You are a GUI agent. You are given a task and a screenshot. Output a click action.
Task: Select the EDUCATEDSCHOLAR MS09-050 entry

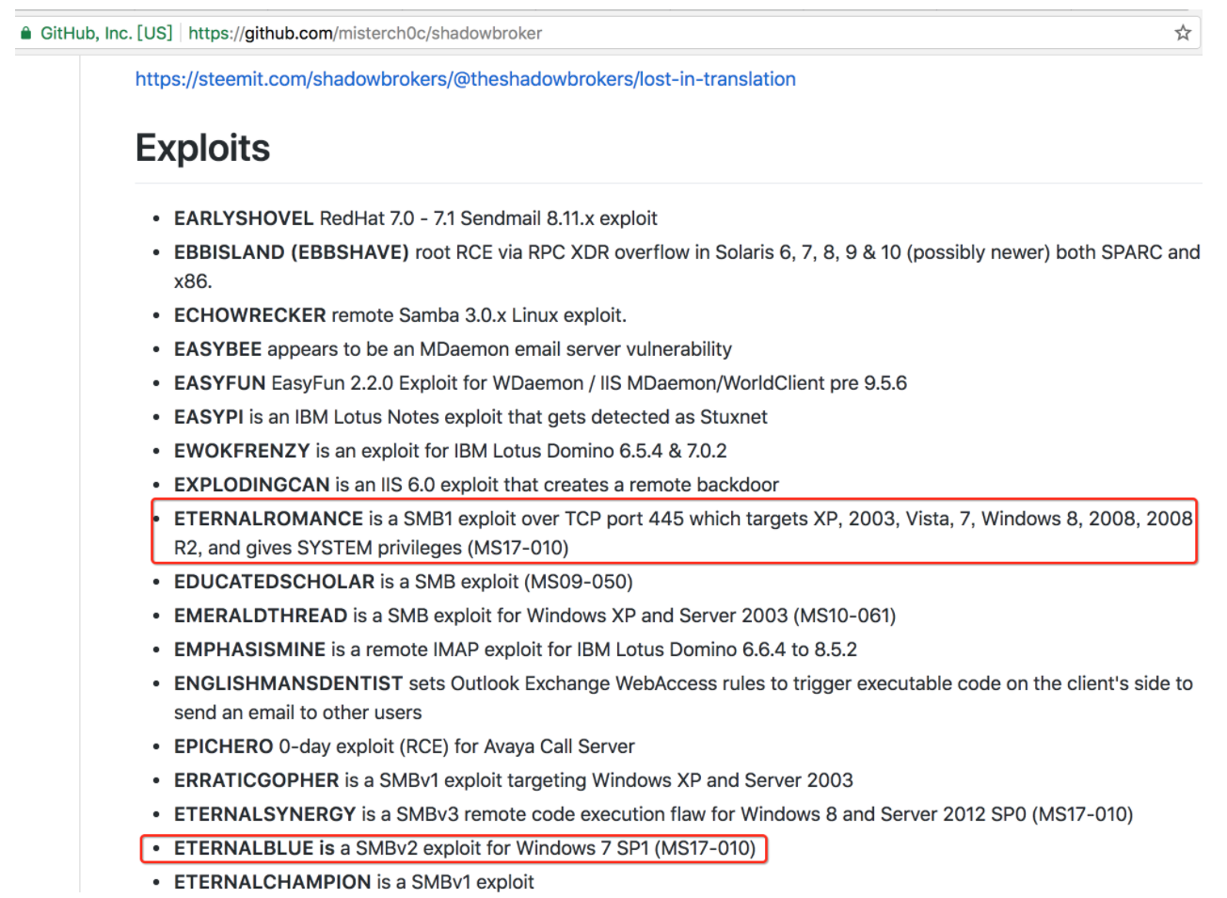(403, 582)
